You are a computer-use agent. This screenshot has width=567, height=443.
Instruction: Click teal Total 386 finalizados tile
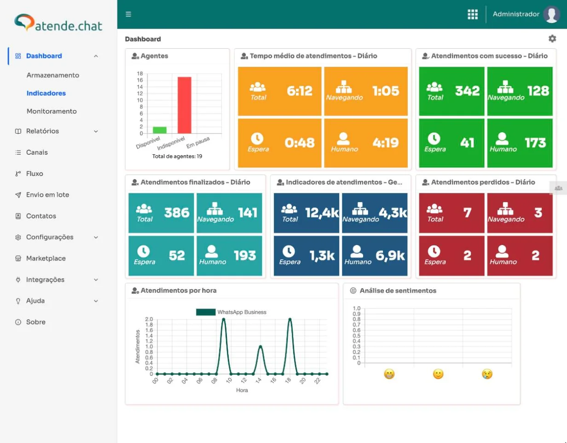(161, 213)
